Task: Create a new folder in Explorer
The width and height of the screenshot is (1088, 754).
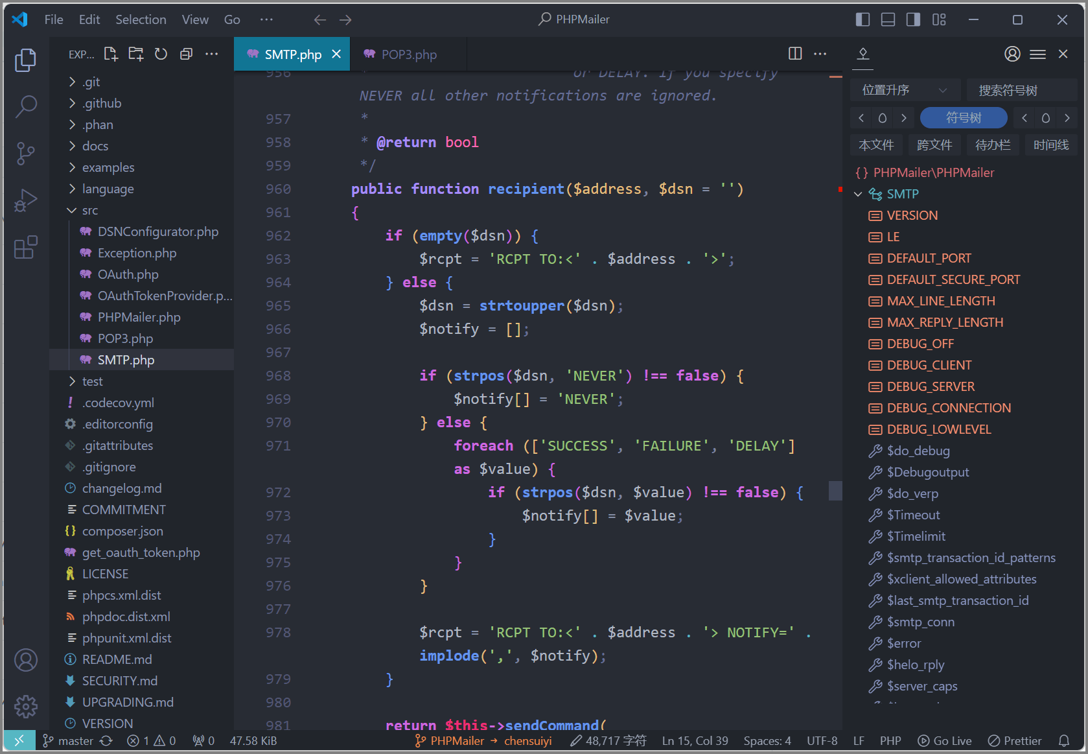Action: point(136,54)
